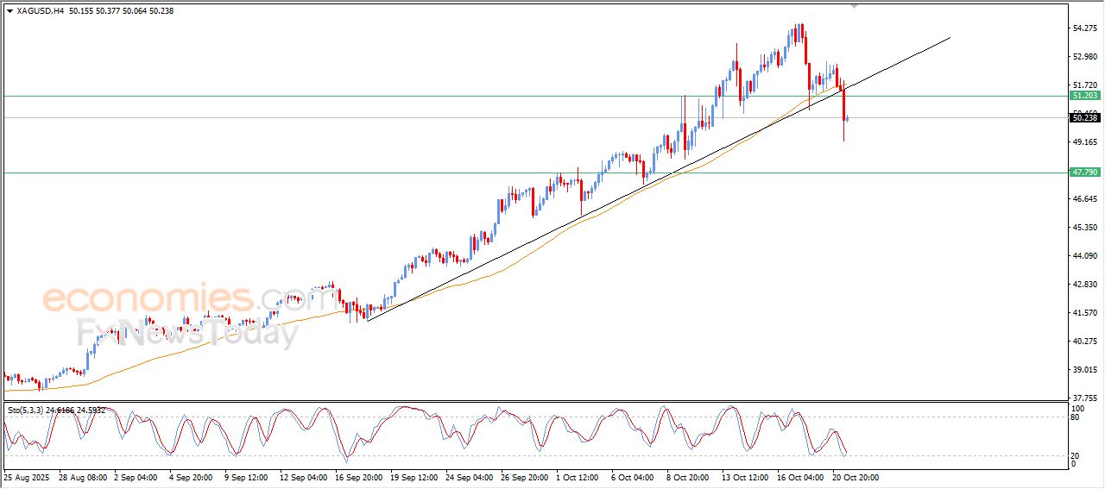Viewport: 1105px width, 489px height.
Task: Select the green 51.203 price level tag
Action: (1084, 96)
